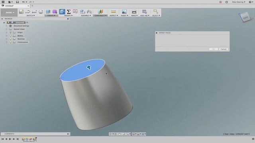The height and width of the screenshot is (143, 255).
Task: Click the Press Pull modify icon
Action: 62,12
